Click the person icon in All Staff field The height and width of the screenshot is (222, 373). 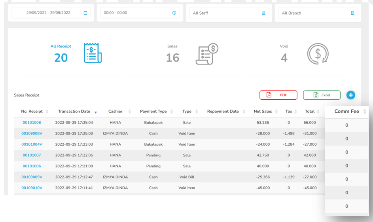point(263,13)
